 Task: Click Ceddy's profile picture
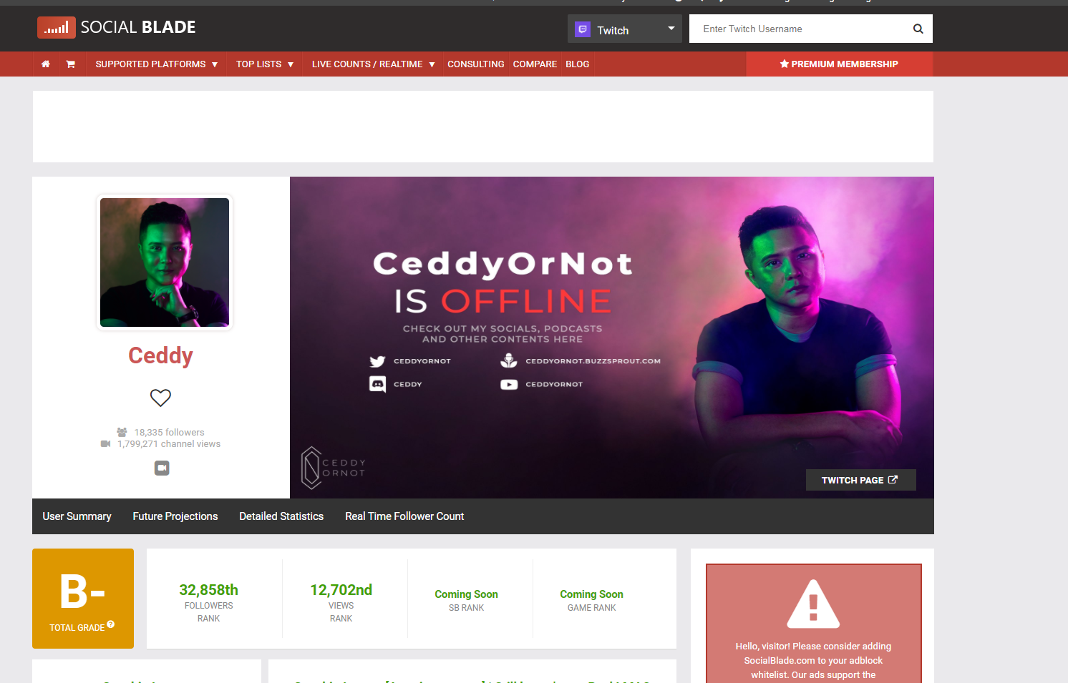[165, 262]
